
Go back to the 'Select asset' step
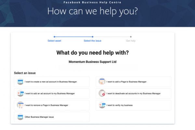point(54,41)
